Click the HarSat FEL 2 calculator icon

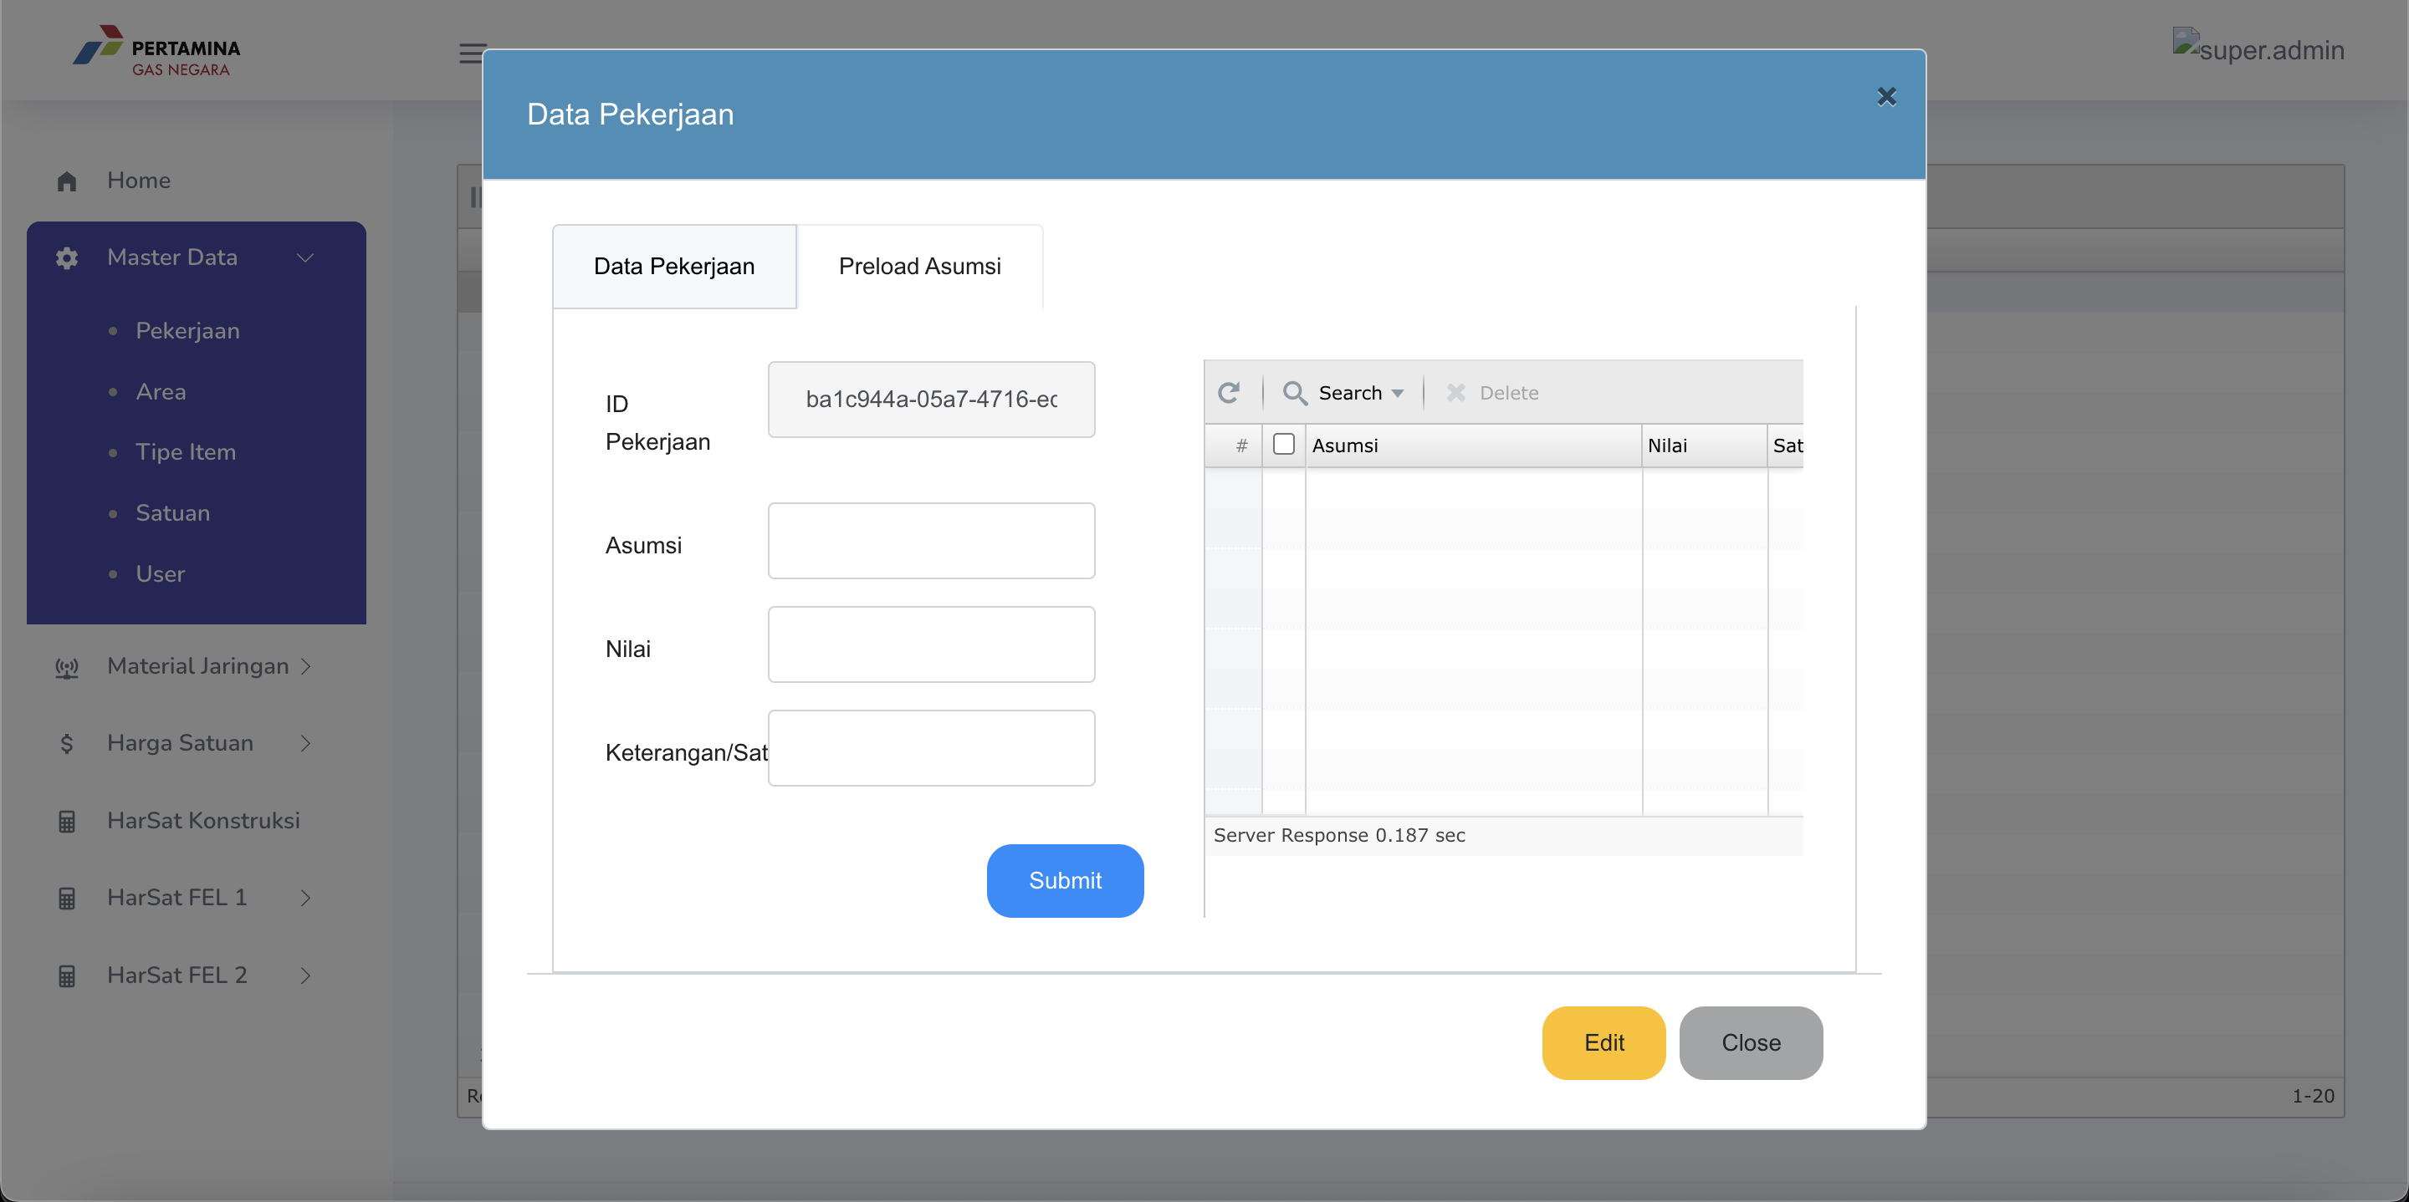(x=66, y=977)
